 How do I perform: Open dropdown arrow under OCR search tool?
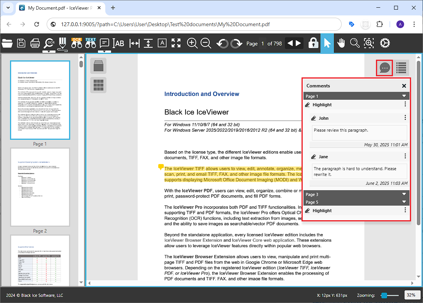point(49,52)
